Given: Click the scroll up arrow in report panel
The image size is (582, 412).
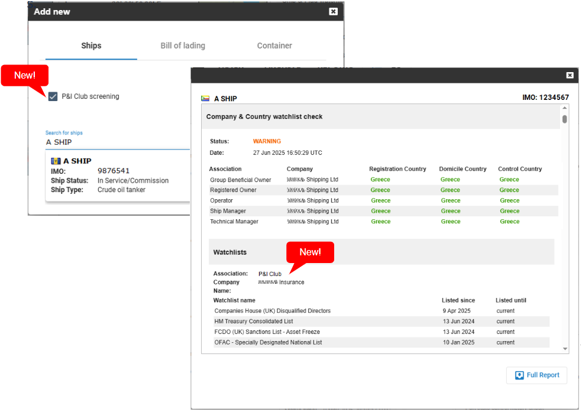Looking at the screenshot, I should [x=565, y=108].
